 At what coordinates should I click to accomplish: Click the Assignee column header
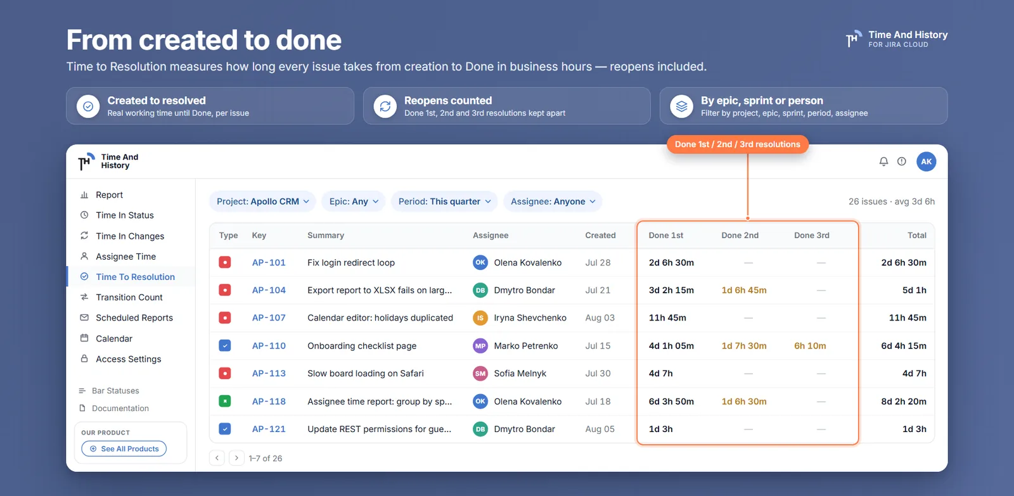pyautogui.click(x=491, y=235)
